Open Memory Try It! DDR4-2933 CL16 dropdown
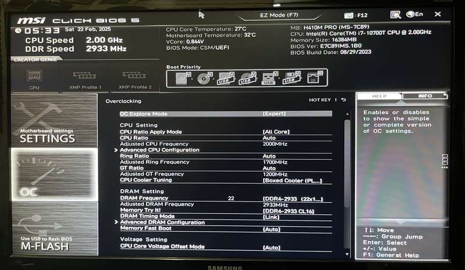 tap(288, 211)
